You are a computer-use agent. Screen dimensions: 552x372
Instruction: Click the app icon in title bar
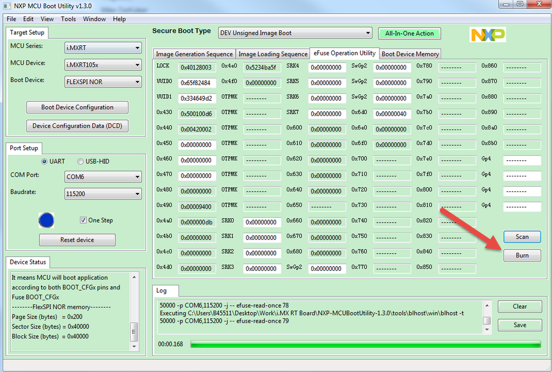coord(7,6)
